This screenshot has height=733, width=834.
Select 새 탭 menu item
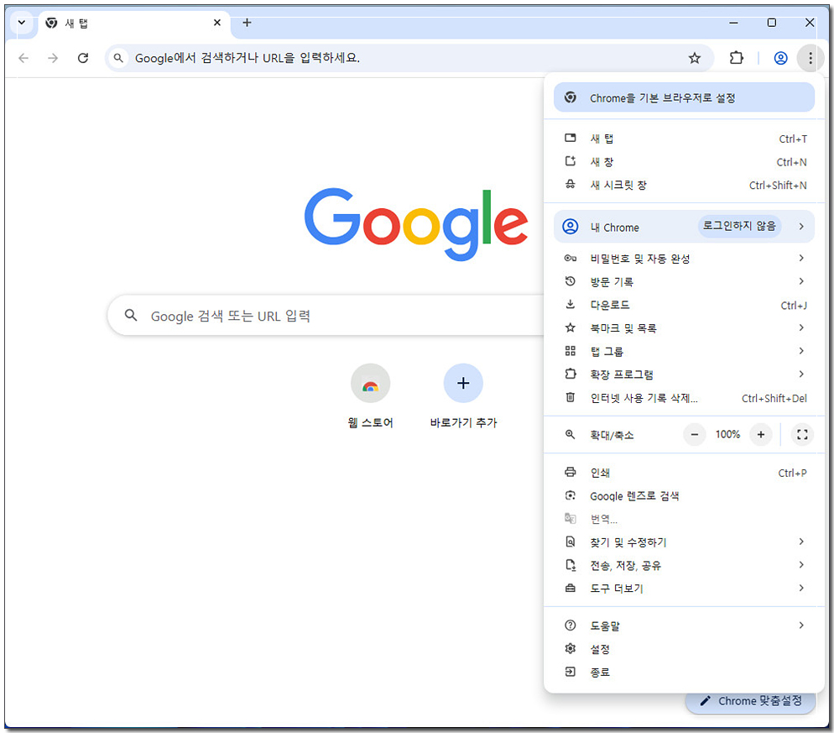(x=684, y=139)
